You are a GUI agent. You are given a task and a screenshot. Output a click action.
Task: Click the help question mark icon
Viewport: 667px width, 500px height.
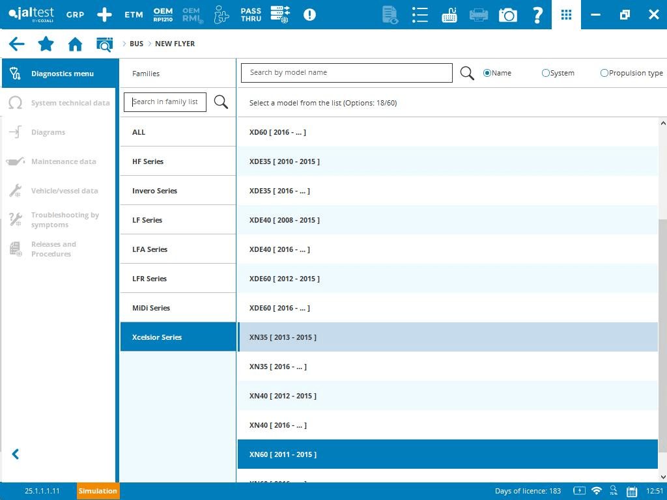[x=537, y=14]
